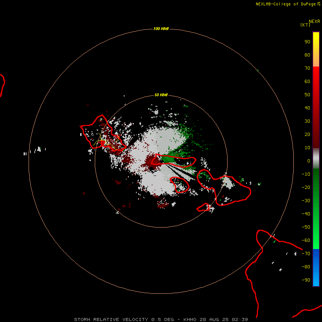This screenshot has width=322, height=322.
Task: Pick the gray zero-velocity segment of the color bar
Action: (316, 158)
